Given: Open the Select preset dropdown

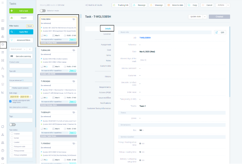Looking at the screenshot, I should [x=21, y=49].
